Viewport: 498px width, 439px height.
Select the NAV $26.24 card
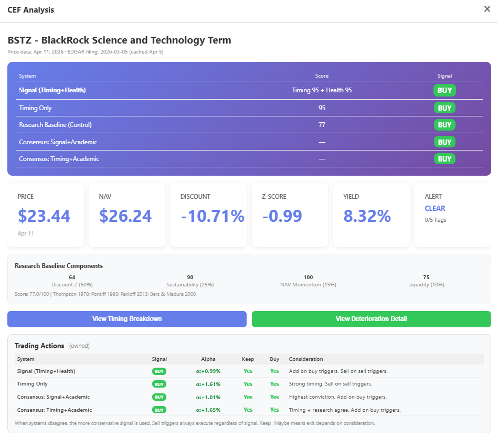click(127, 215)
